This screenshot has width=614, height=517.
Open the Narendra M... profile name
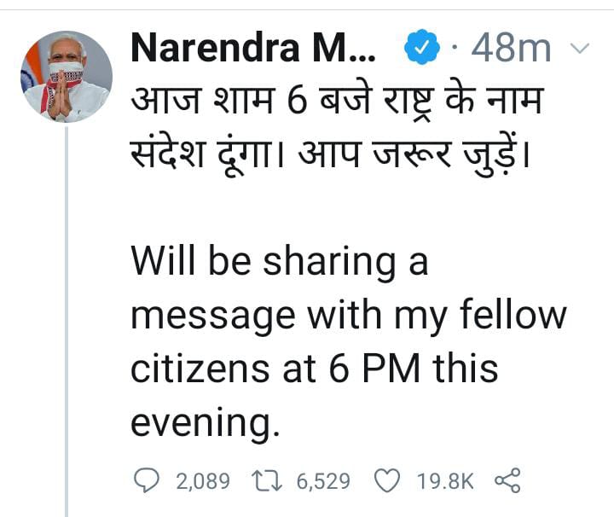252,49
